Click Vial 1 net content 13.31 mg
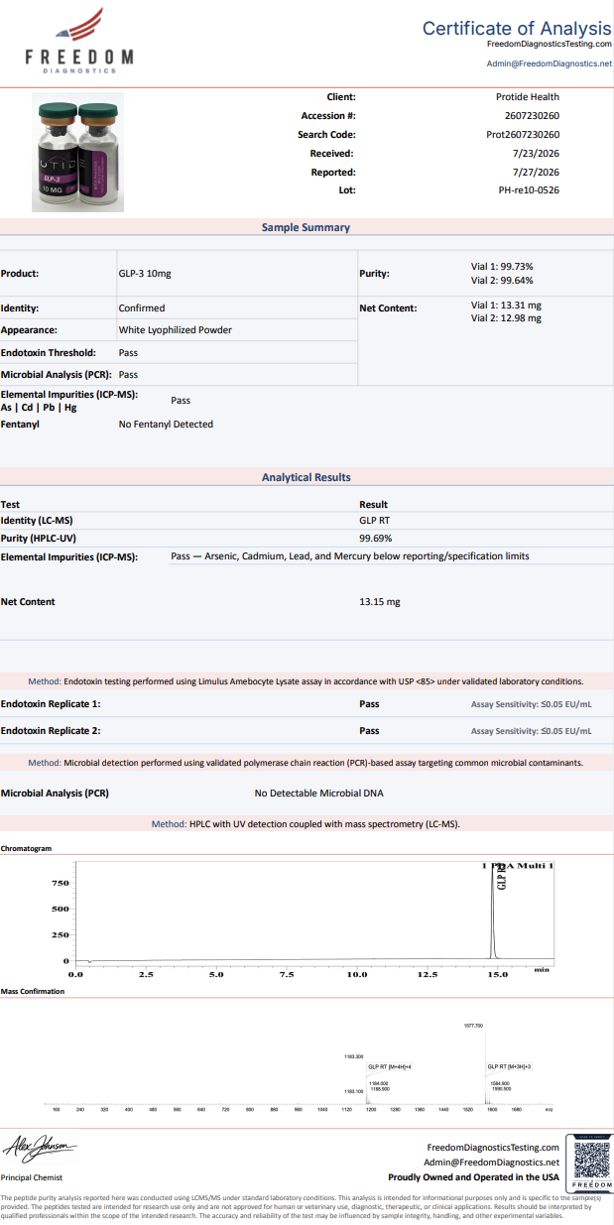 [506, 305]
